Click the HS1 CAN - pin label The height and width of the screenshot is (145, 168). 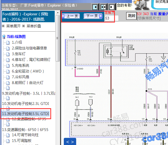(91, 126)
